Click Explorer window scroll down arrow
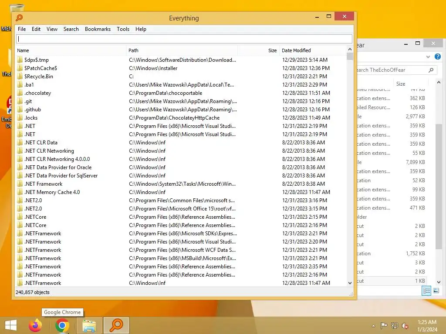The width and height of the screenshot is (446, 334). [x=439, y=282]
